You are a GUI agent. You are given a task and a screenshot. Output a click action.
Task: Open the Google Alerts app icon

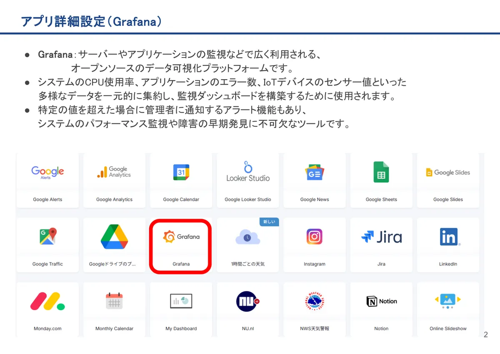click(47, 172)
